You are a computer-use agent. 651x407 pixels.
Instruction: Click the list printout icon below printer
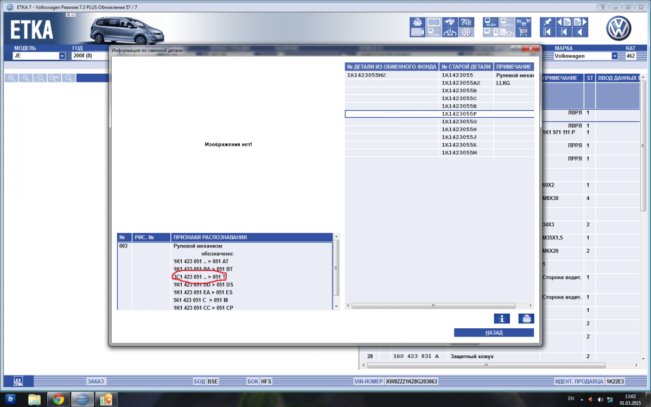point(418,33)
